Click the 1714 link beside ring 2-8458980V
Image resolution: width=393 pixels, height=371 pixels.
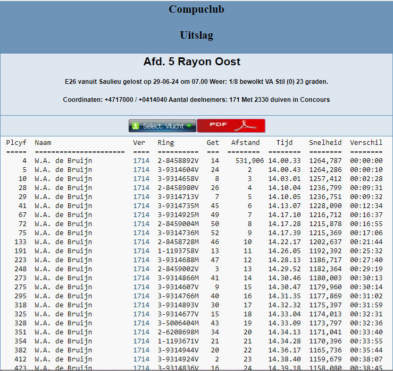click(141, 187)
